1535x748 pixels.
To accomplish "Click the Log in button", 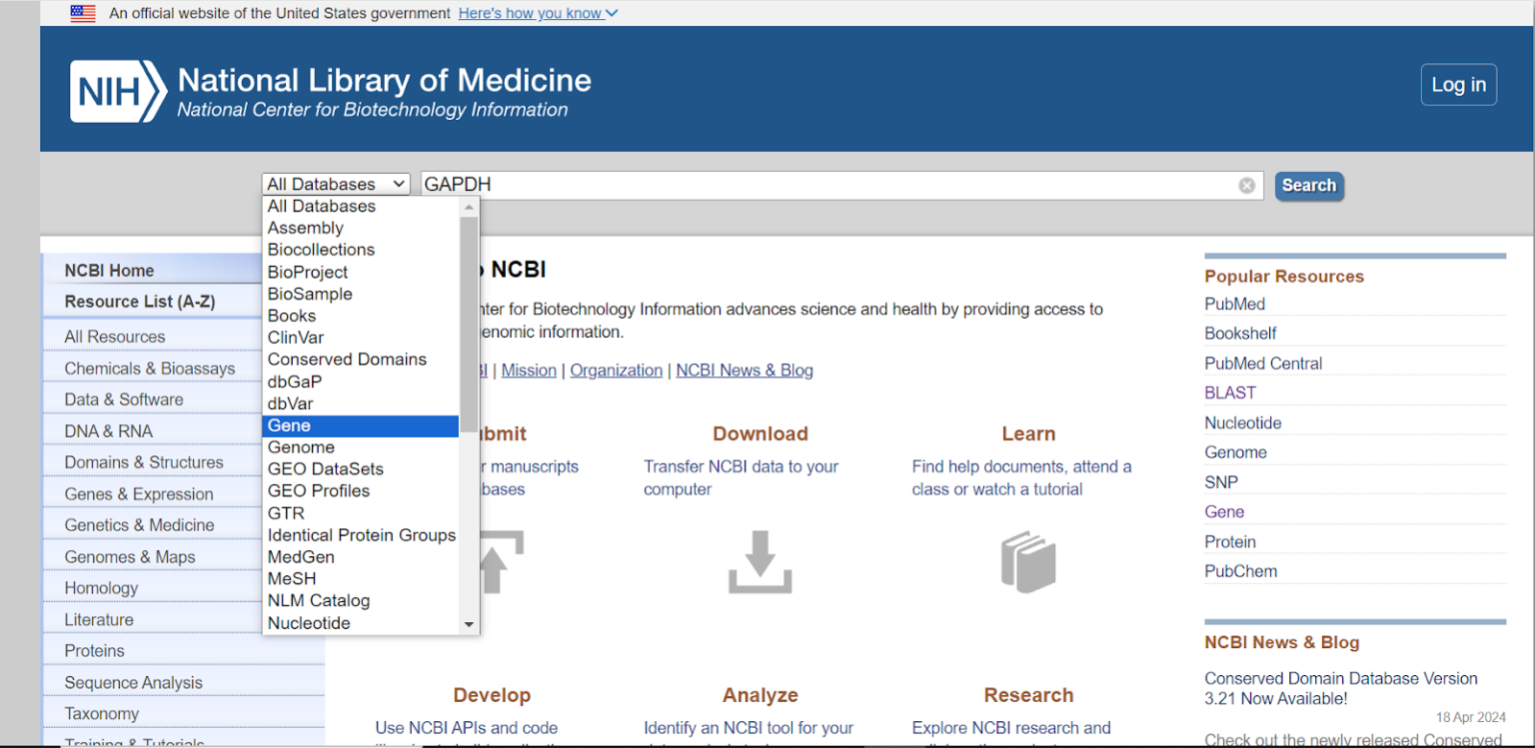I will (1458, 85).
